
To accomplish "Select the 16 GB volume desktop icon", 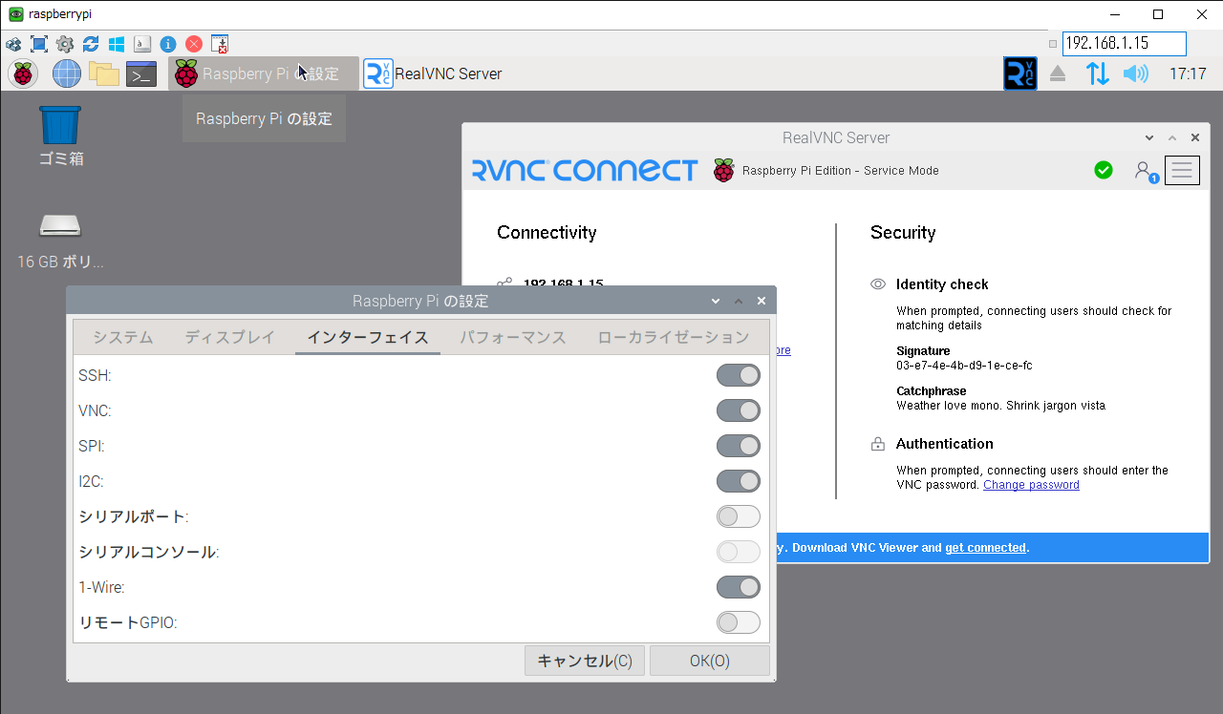I will click(x=60, y=241).
